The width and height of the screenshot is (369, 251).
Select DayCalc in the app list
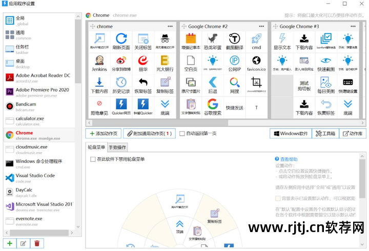coord(39,193)
